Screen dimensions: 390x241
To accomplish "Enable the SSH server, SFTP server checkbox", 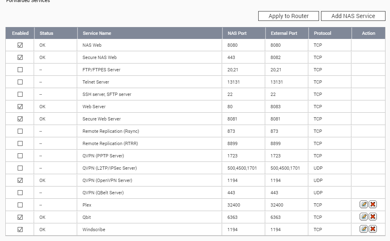I will [20, 94].
